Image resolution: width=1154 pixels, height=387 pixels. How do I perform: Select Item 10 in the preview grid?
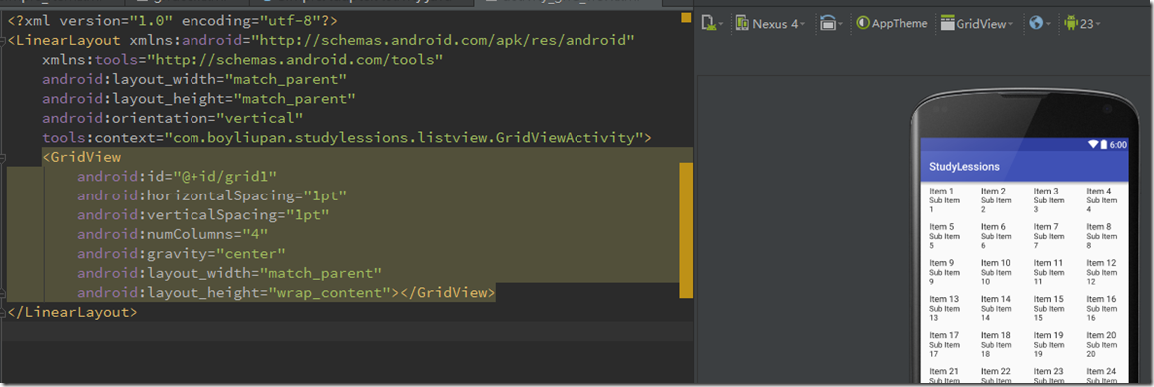996,271
